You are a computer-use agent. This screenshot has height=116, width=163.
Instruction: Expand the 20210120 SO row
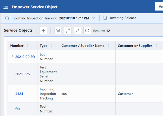[x=13, y=56]
